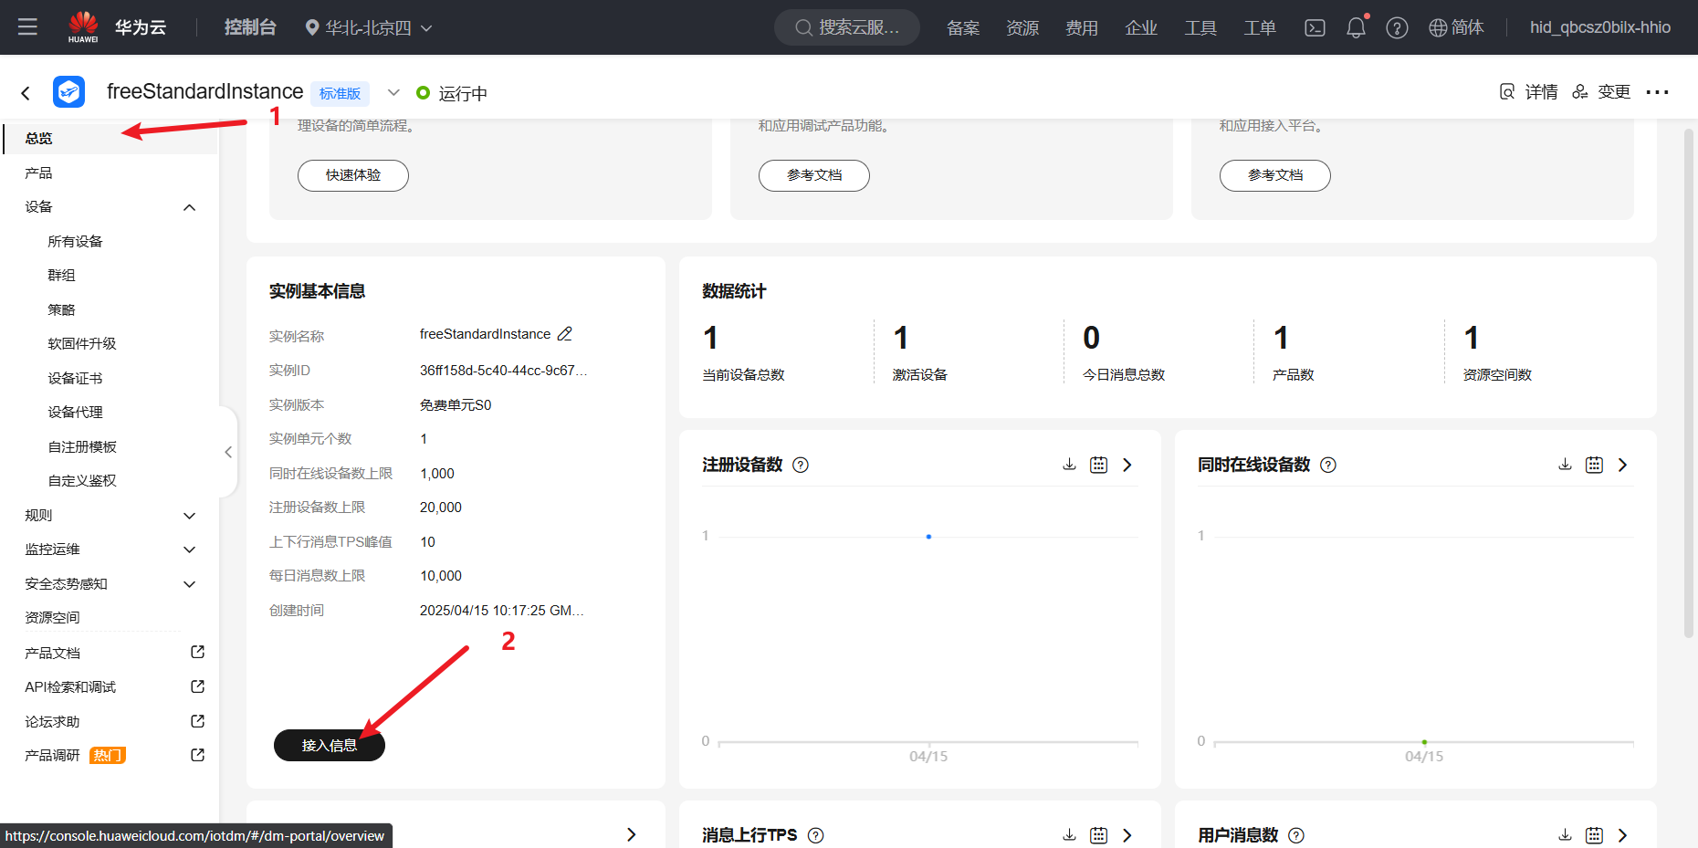This screenshot has width=1698, height=848.
Task: Download 注册设备数 chart data
Action: tap(1069, 465)
